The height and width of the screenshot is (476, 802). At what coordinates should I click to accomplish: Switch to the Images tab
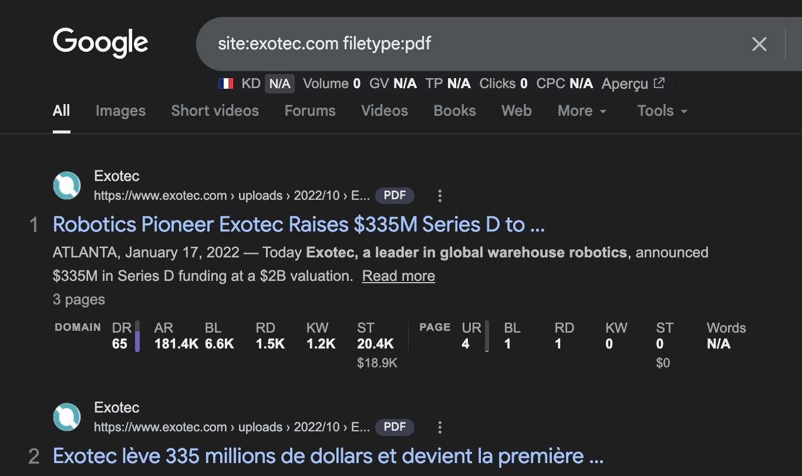coord(120,111)
